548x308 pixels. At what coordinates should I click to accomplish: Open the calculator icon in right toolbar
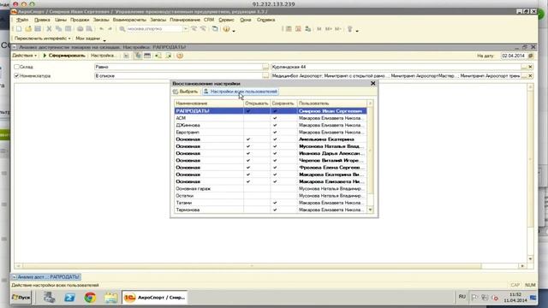289,29
